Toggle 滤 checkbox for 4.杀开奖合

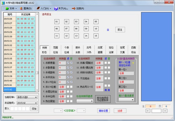click(x=68, y=77)
